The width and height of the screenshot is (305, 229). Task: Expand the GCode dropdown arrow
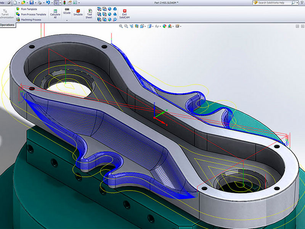pos(67,20)
